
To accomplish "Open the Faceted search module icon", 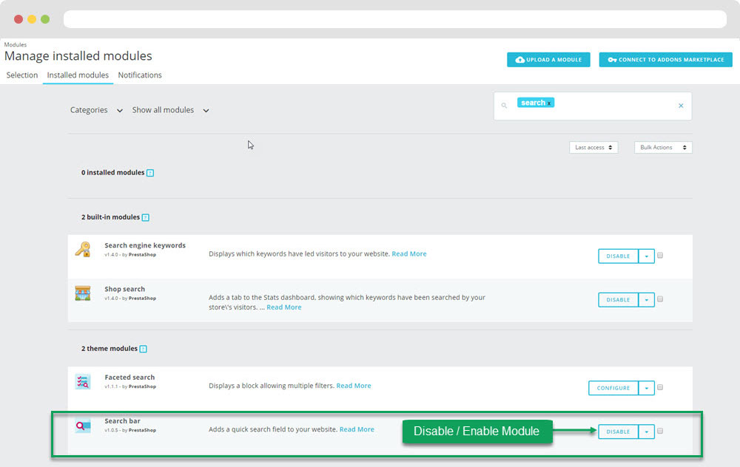I will click(83, 381).
